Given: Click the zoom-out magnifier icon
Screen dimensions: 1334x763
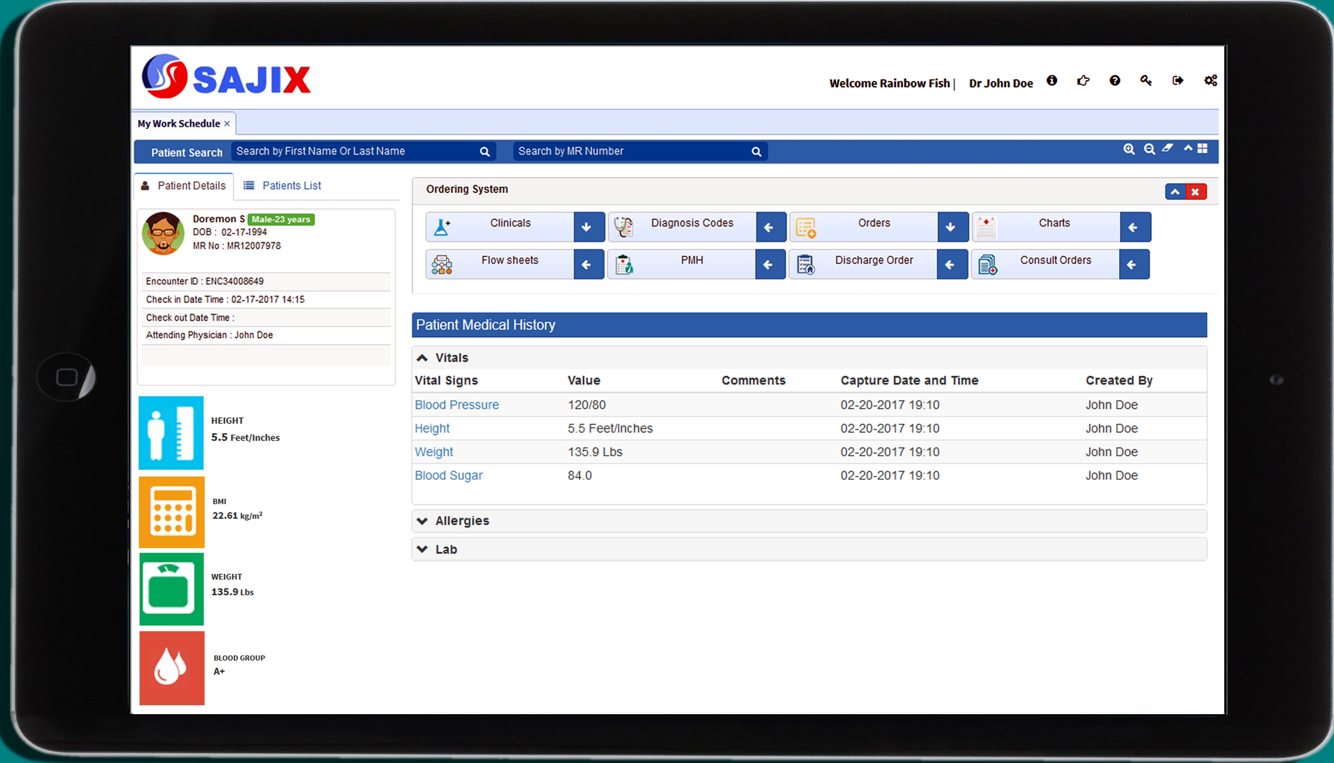Looking at the screenshot, I should tap(1149, 149).
